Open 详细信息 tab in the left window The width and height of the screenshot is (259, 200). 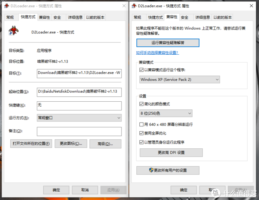[75, 17]
